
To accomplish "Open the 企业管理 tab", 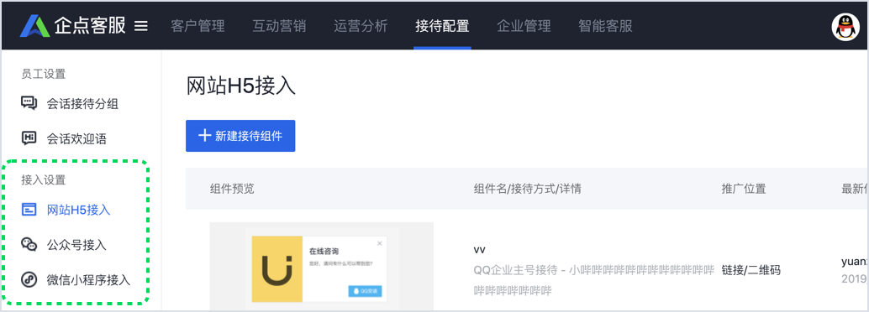I will pyautogui.click(x=524, y=26).
